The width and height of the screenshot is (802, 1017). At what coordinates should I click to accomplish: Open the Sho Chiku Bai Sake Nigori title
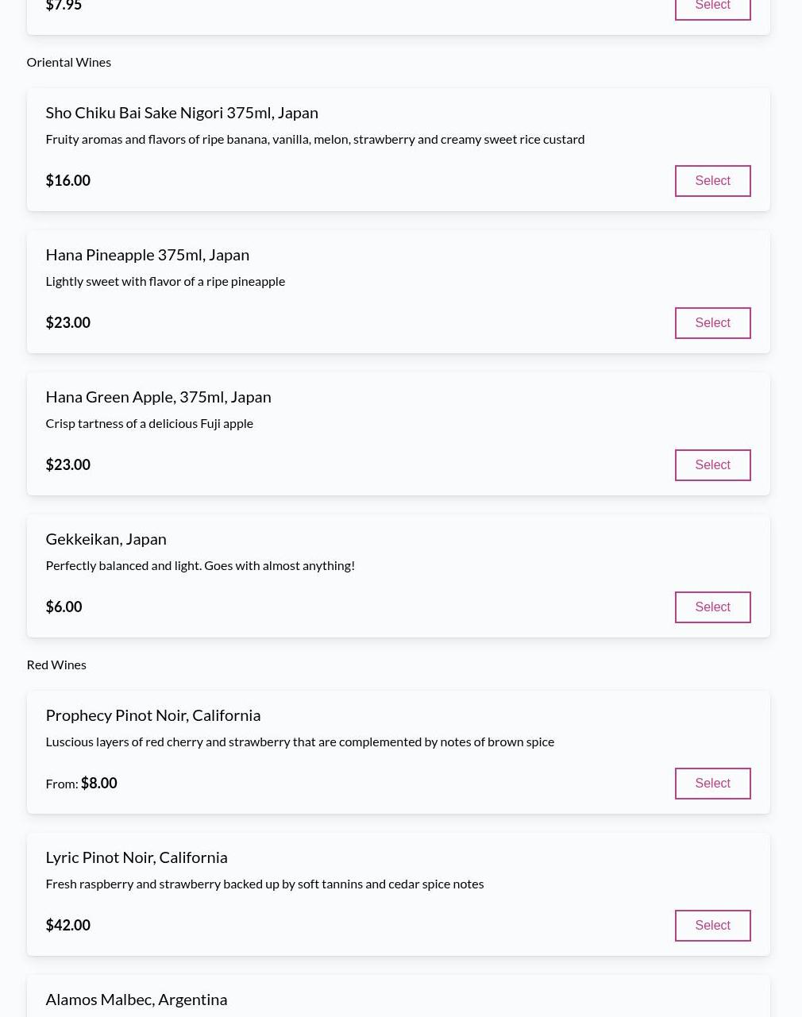click(x=181, y=113)
